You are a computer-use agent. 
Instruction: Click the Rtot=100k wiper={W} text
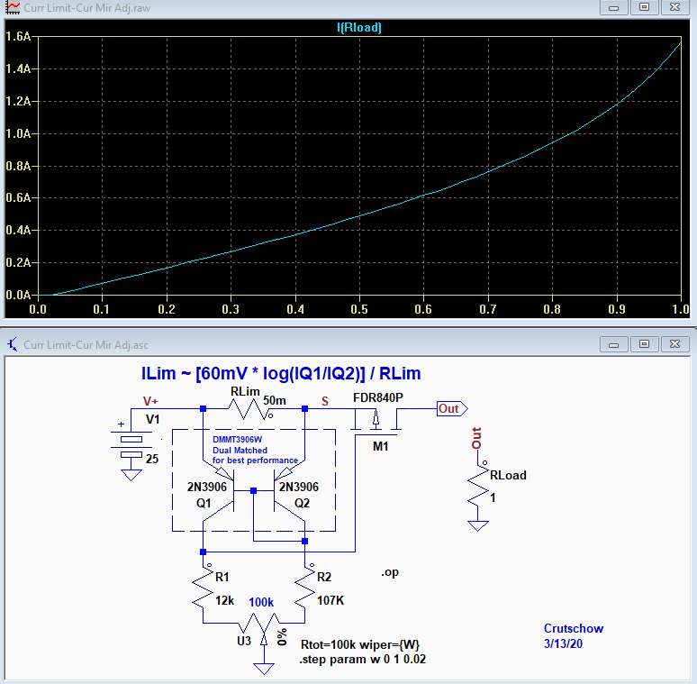tap(360, 644)
